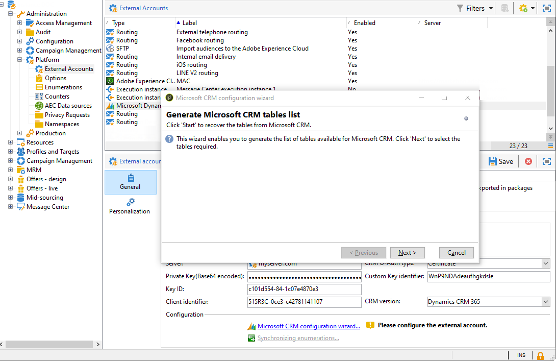This screenshot has height=361, width=556.
Task: Click the Audit folder icon
Action: [x=30, y=32]
